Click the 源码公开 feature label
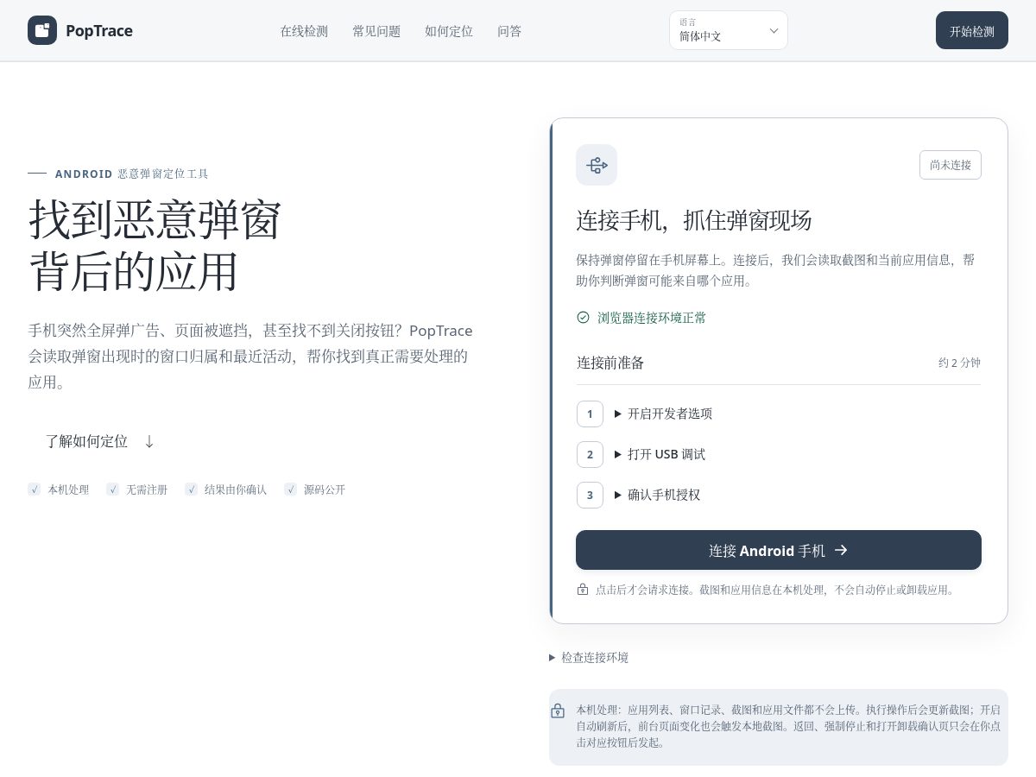Screen dimensions: 1036x777 (325, 490)
